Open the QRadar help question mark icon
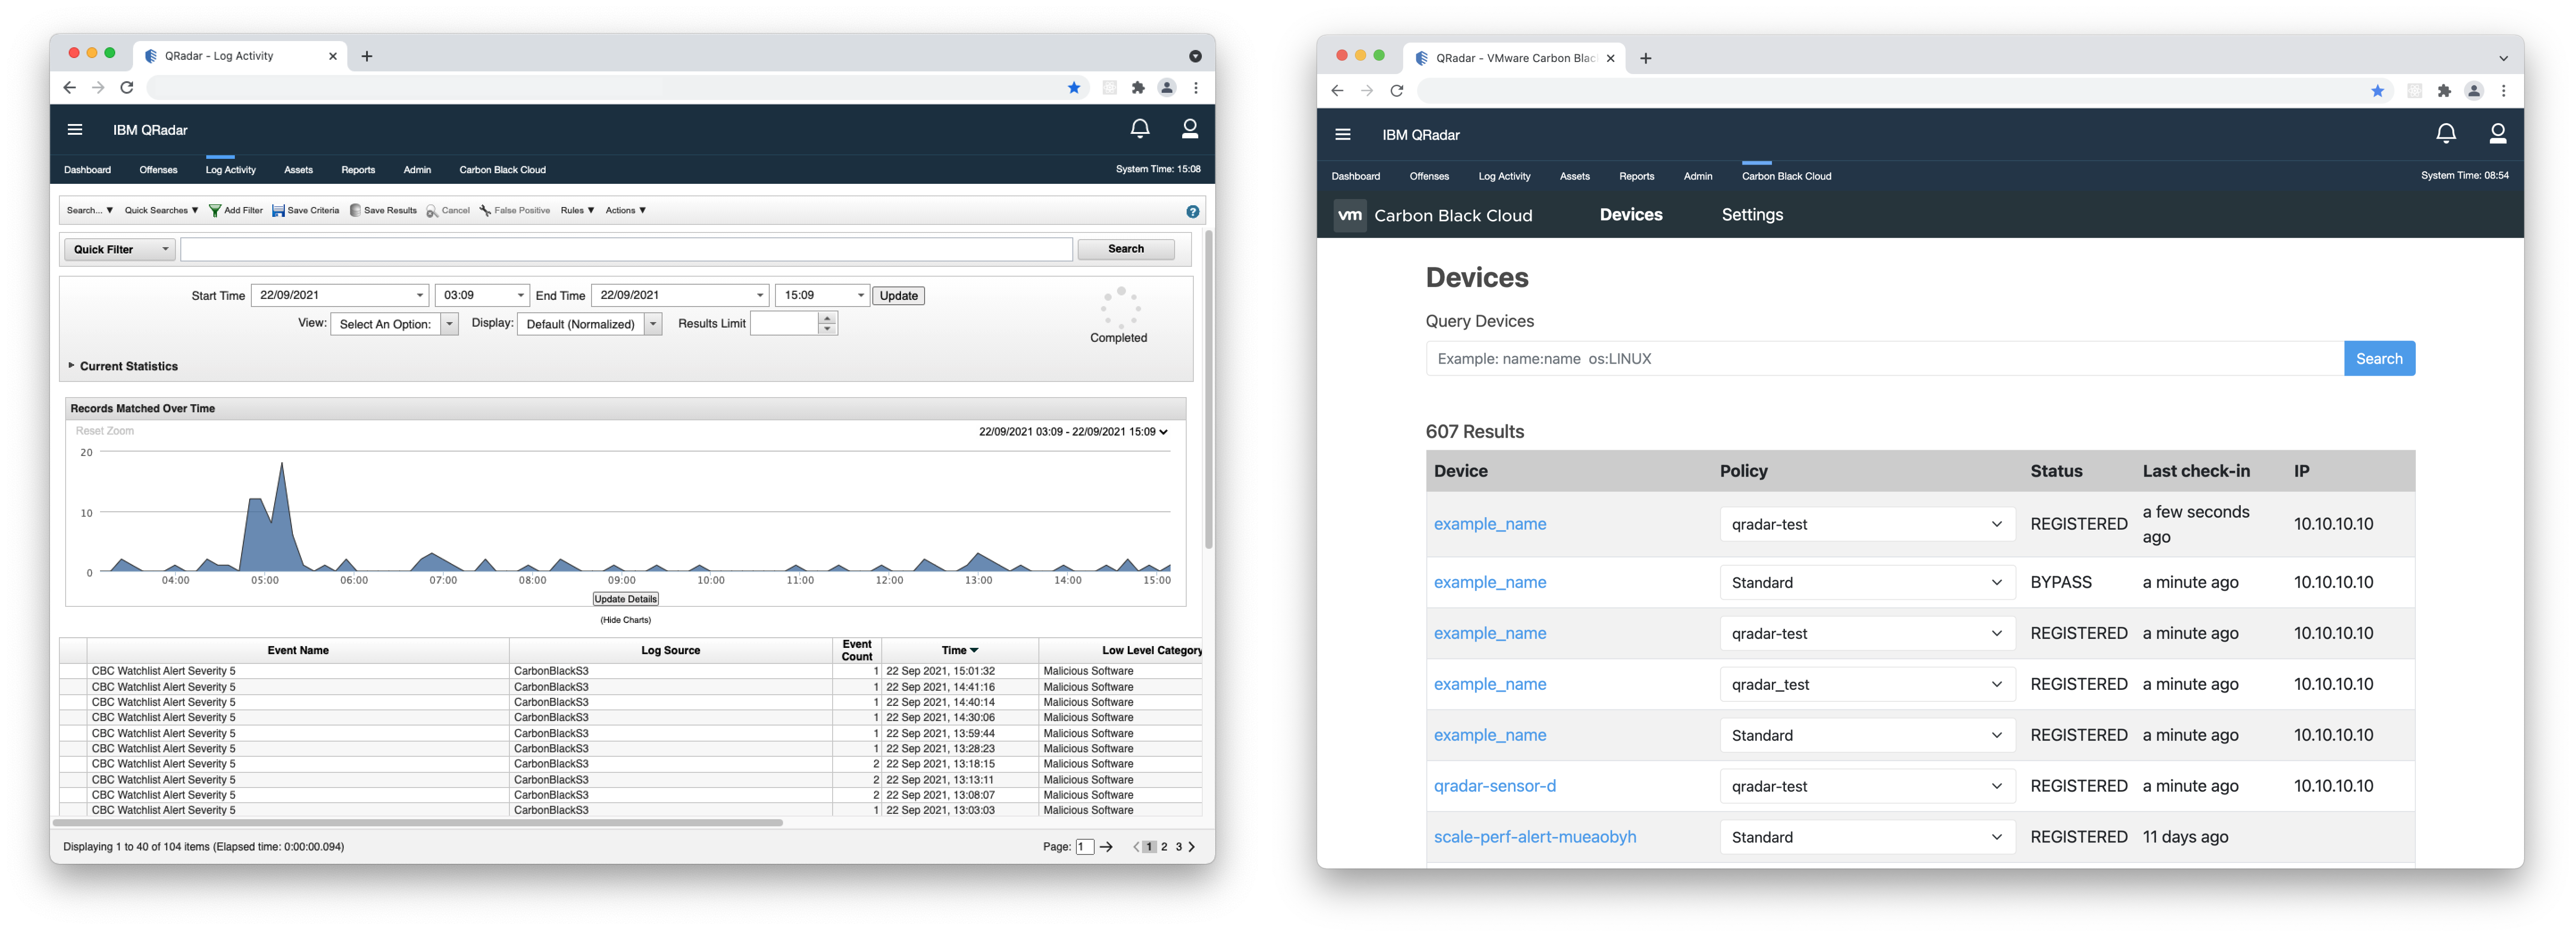The height and width of the screenshot is (937, 2576). tap(1192, 211)
